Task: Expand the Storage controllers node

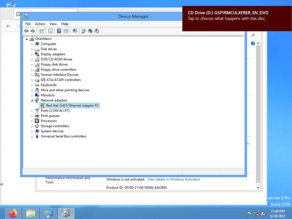Action: [x=32, y=126]
